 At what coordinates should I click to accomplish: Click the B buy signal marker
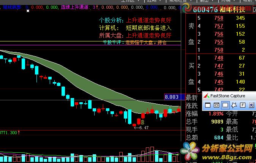tap(142, 122)
